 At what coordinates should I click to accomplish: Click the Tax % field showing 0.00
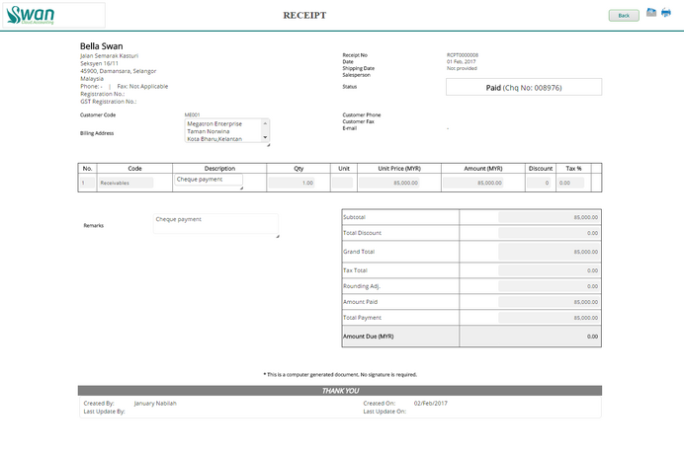point(570,183)
